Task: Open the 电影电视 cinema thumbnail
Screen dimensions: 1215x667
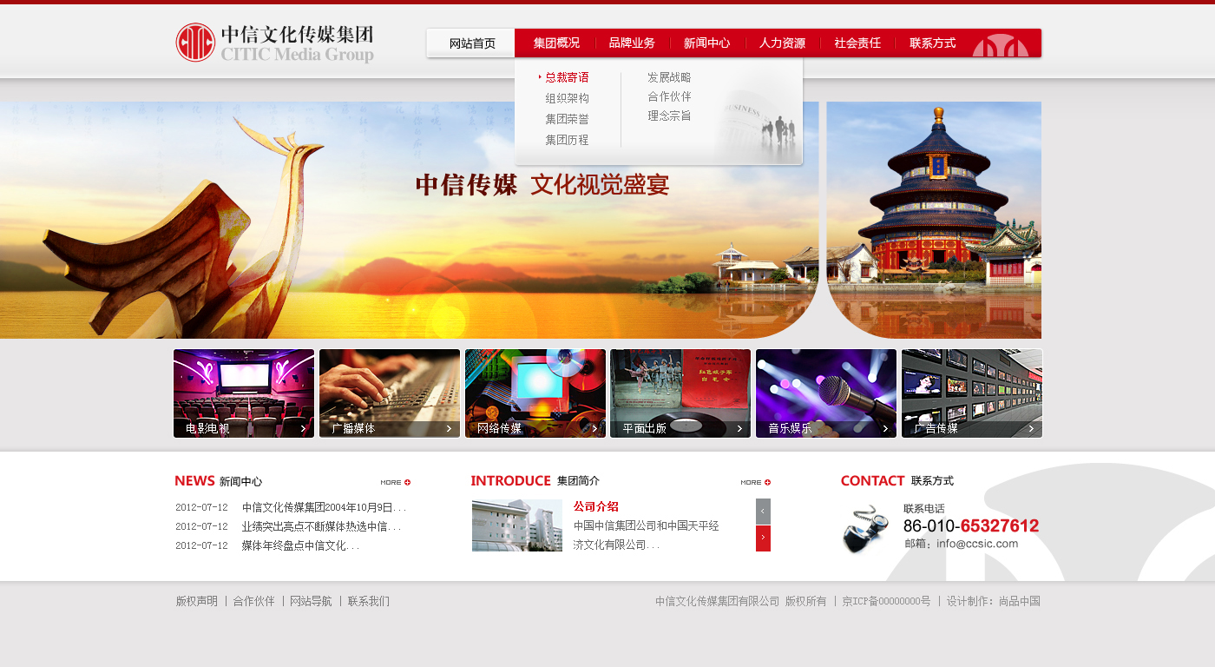Action: pos(244,393)
